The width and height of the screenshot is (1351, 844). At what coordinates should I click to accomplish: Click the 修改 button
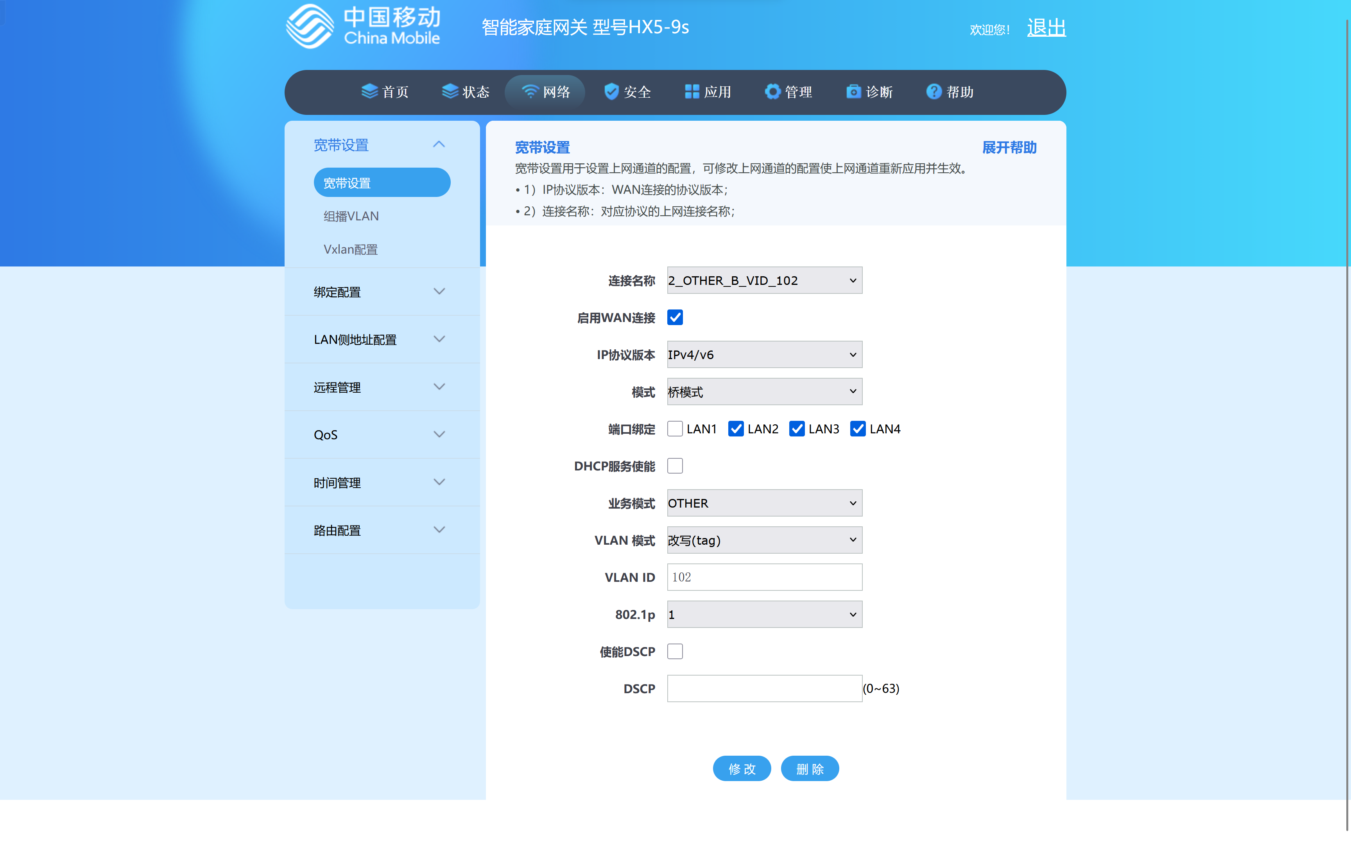(x=742, y=769)
